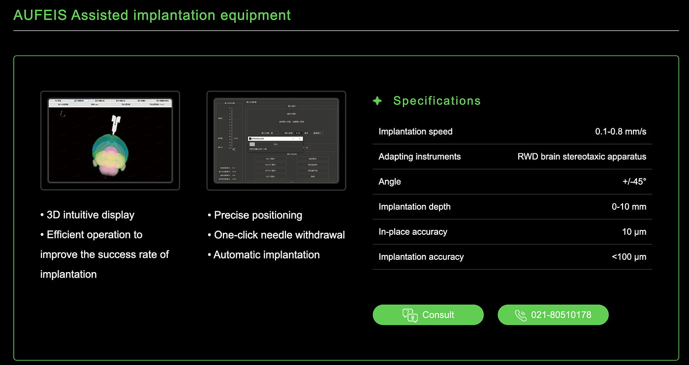The width and height of the screenshot is (689, 365).
Task: Select the 10 μm value
Action: point(634,232)
